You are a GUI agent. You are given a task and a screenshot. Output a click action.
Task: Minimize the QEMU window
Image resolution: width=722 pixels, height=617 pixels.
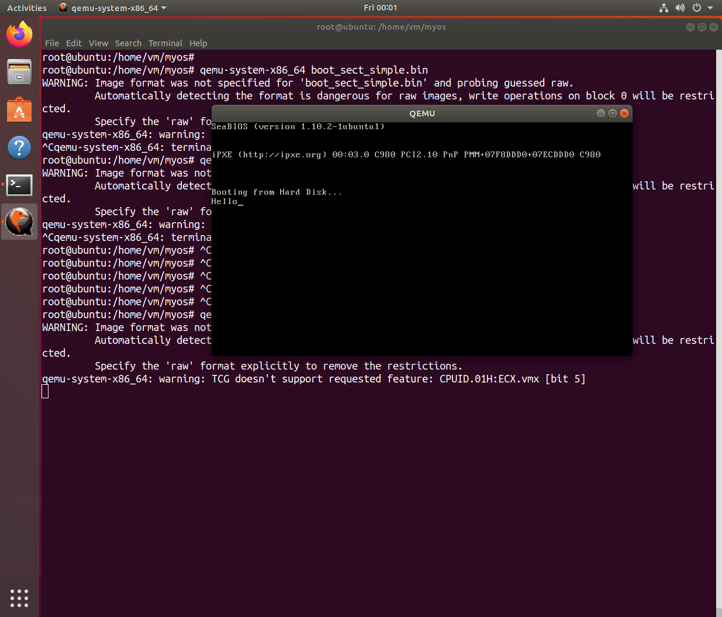[600, 113]
